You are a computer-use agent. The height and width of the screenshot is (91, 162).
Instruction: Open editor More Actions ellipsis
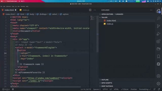[95, 10]
